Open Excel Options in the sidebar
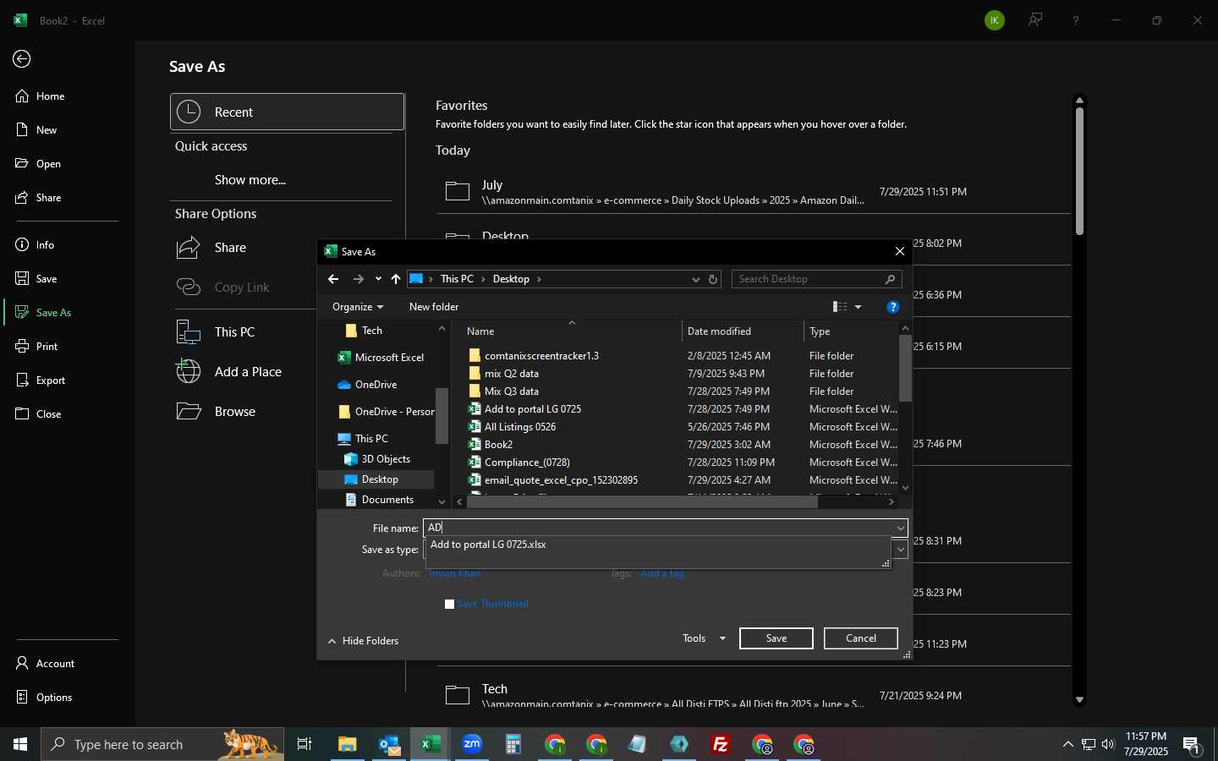1218x761 pixels. (44, 698)
